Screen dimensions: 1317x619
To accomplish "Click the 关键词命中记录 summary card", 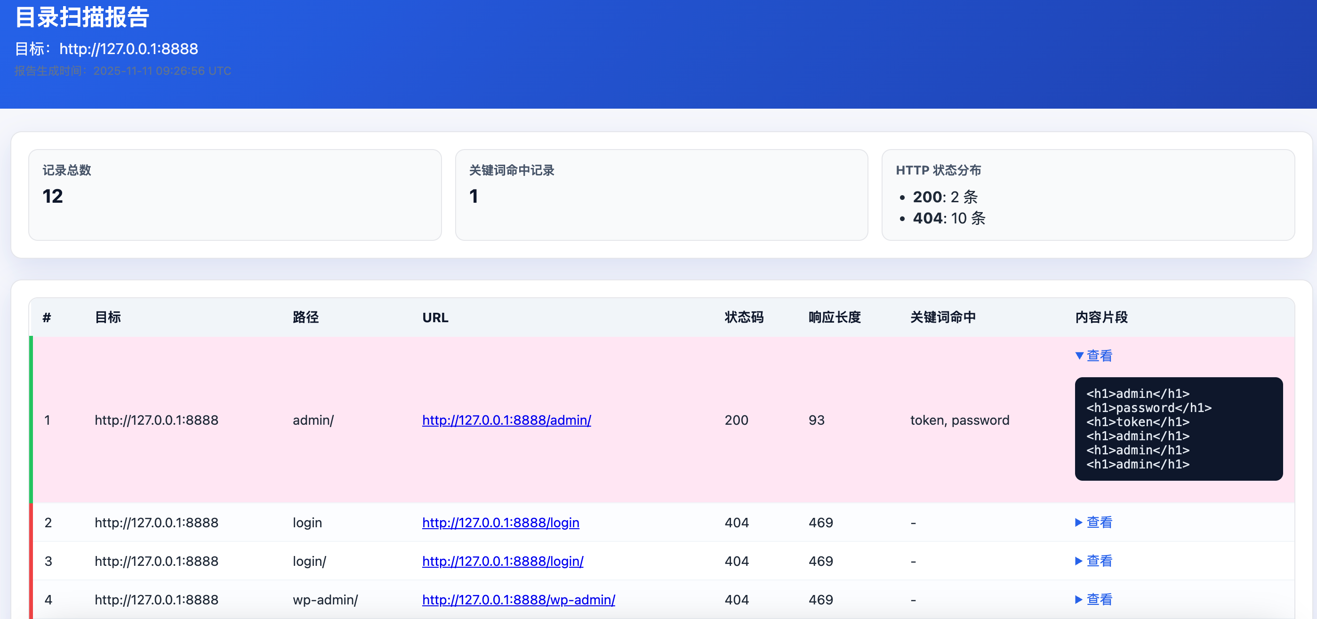I will click(661, 195).
